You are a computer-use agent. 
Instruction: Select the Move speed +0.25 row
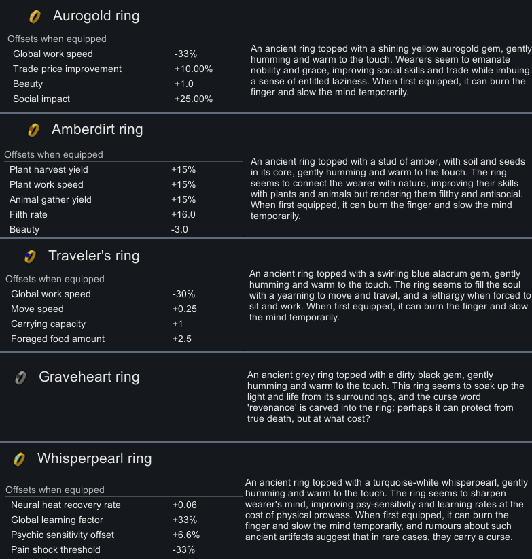point(124,309)
